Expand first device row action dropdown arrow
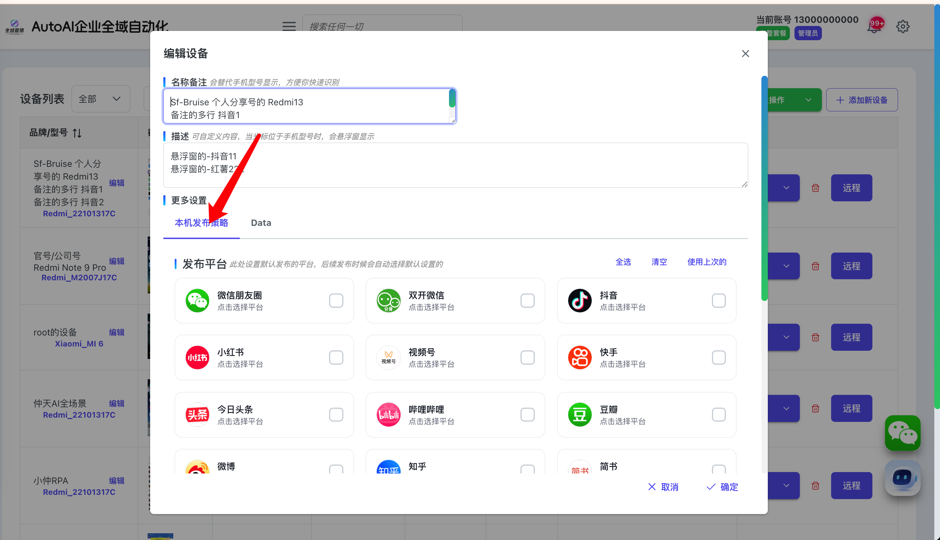 coord(786,188)
